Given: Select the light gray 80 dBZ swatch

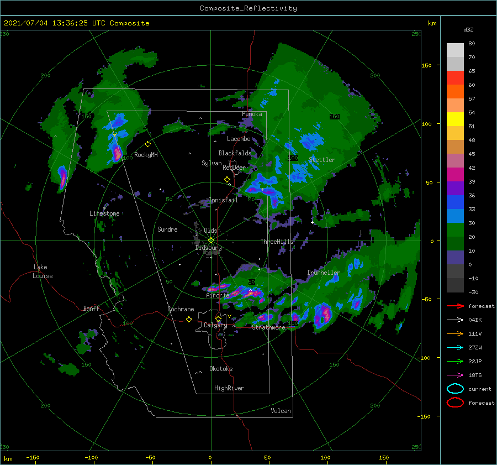Looking at the screenshot, I should (455, 50).
